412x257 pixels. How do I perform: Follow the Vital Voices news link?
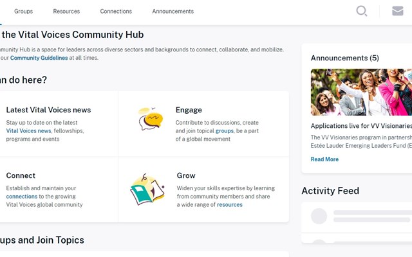(x=28, y=131)
